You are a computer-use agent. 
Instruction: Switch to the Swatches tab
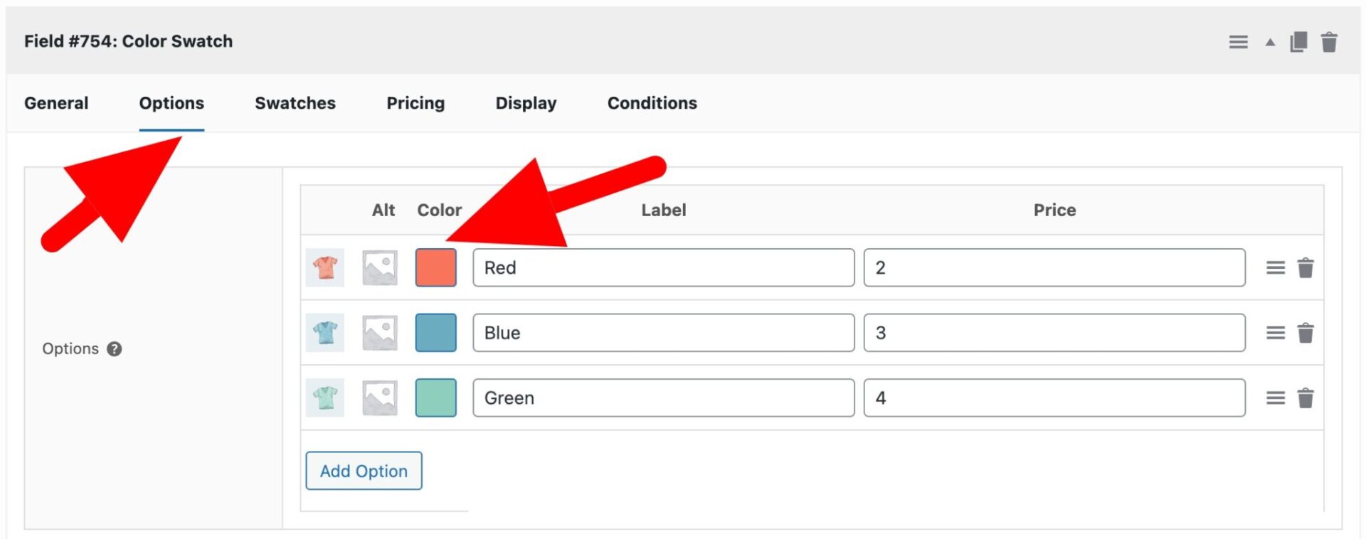(x=295, y=103)
